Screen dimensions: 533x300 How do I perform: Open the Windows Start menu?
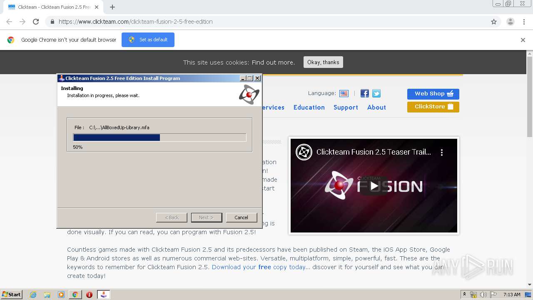[11, 294]
